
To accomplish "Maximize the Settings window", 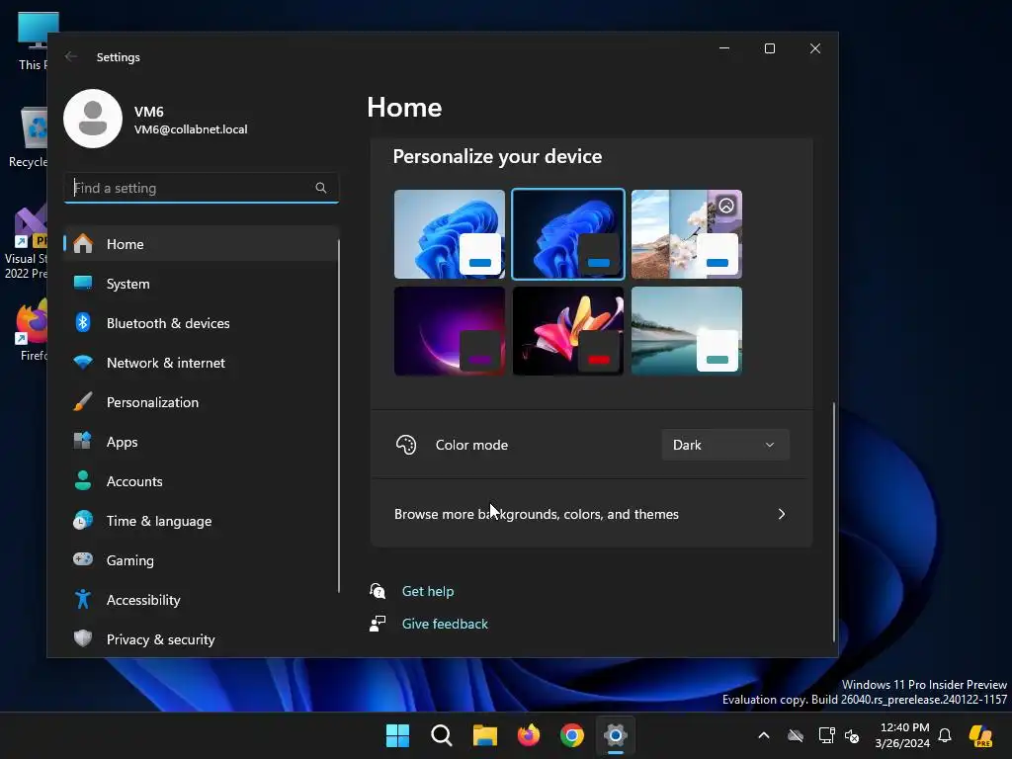I will point(769,48).
